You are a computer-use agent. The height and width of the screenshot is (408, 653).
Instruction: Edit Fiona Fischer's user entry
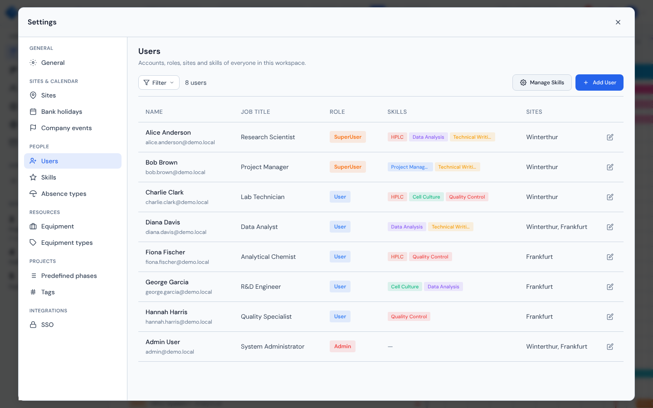pos(610,257)
